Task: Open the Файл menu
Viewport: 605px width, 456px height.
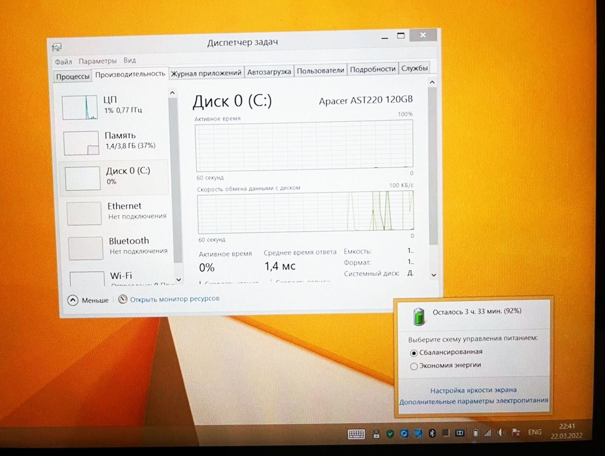Action: click(x=64, y=62)
